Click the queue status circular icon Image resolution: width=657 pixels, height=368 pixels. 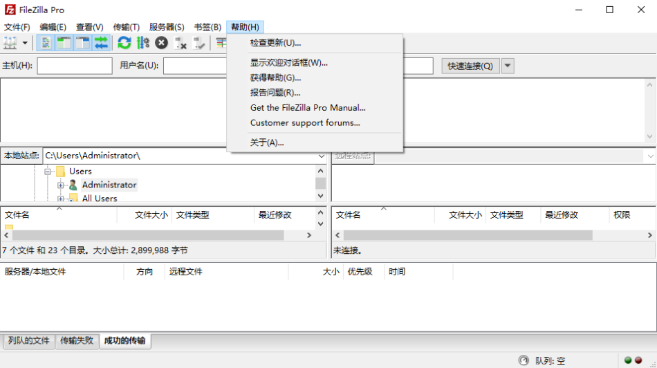pos(524,360)
